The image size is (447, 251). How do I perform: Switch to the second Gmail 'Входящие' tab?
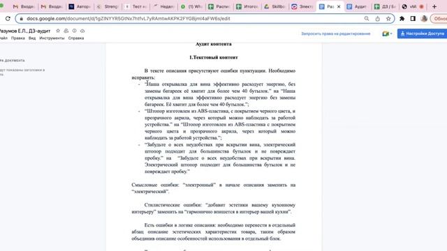click(x=52, y=6)
